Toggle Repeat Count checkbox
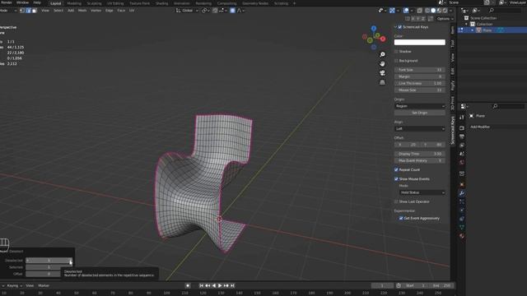The height and width of the screenshot is (296, 527). point(396,170)
